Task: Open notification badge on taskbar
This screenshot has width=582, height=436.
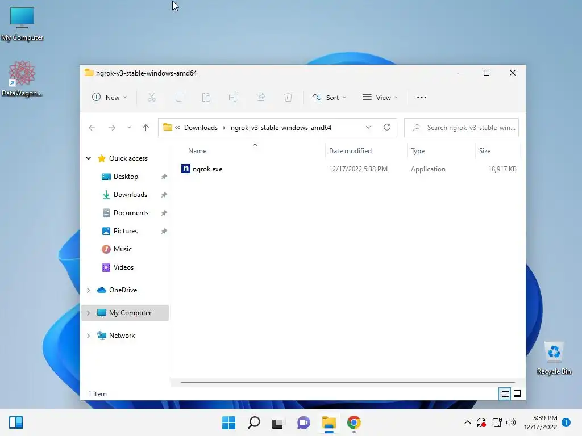Action: coord(566,422)
